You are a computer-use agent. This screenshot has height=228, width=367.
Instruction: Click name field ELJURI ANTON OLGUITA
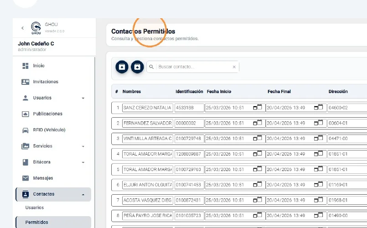click(148, 185)
